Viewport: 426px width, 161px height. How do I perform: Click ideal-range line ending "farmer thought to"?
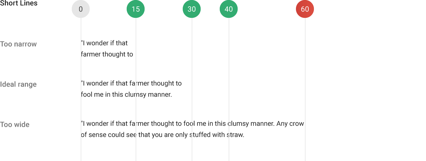click(131, 83)
